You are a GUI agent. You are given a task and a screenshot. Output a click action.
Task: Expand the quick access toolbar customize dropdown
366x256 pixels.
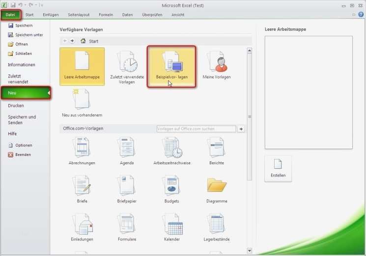click(41, 5)
